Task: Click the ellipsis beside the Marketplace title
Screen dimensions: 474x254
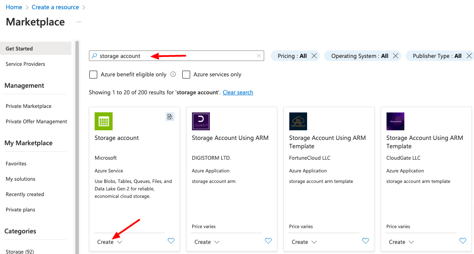Action: pyautogui.click(x=78, y=22)
